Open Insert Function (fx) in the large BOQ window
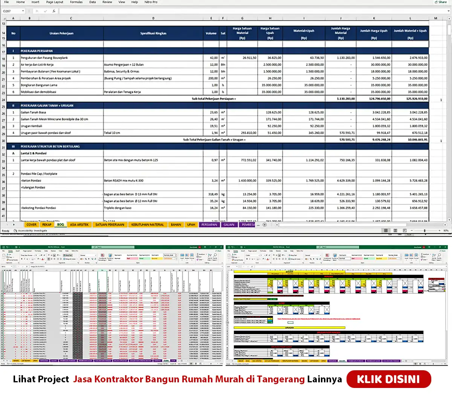The image size is (452, 394). click(54, 11)
